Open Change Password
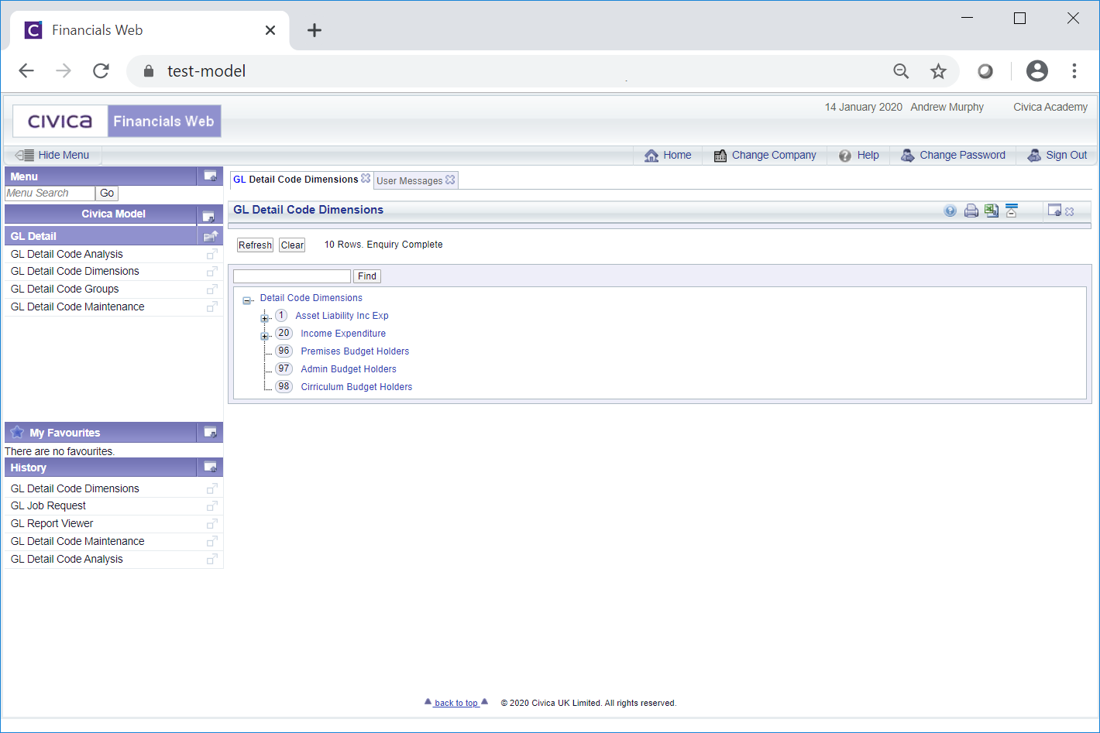1100x733 pixels. tap(954, 155)
